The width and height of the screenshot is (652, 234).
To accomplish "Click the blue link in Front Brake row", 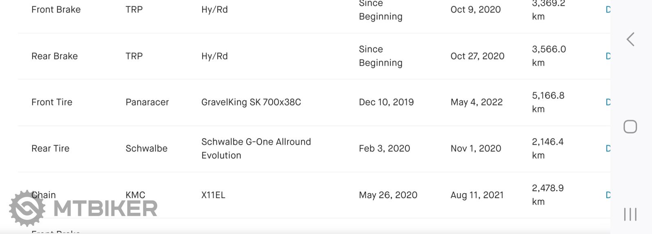I will [x=608, y=9].
